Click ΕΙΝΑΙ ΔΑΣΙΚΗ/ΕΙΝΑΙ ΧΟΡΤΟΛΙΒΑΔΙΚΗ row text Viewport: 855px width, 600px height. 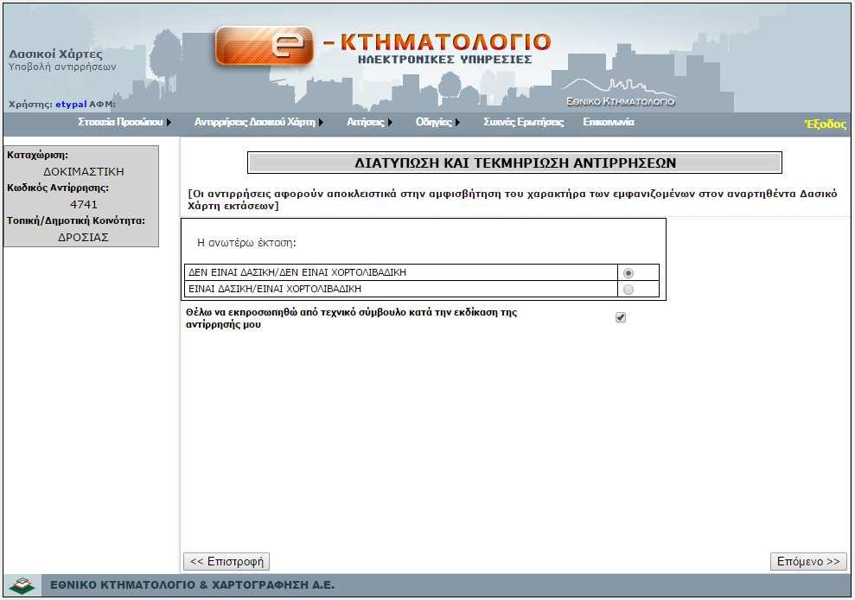click(x=275, y=289)
